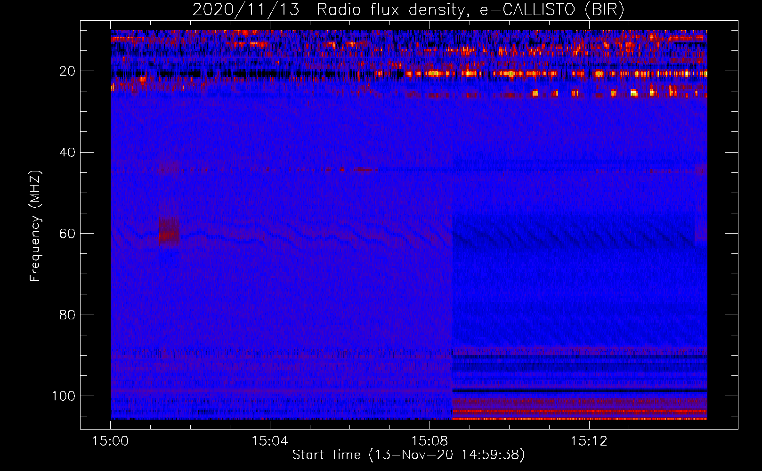Click the brightest yellow spot near 25 MHz
This screenshot has width=762, height=471.
click(634, 93)
